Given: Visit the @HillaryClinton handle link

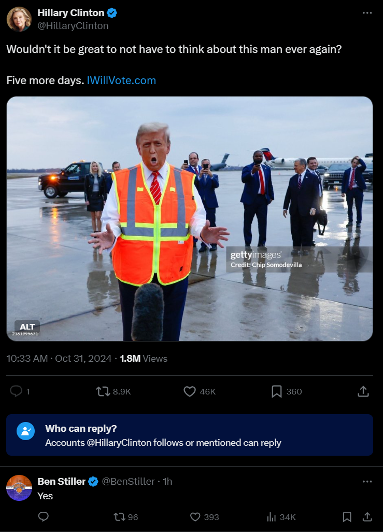Looking at the screenshot, I should click(73, 26).
